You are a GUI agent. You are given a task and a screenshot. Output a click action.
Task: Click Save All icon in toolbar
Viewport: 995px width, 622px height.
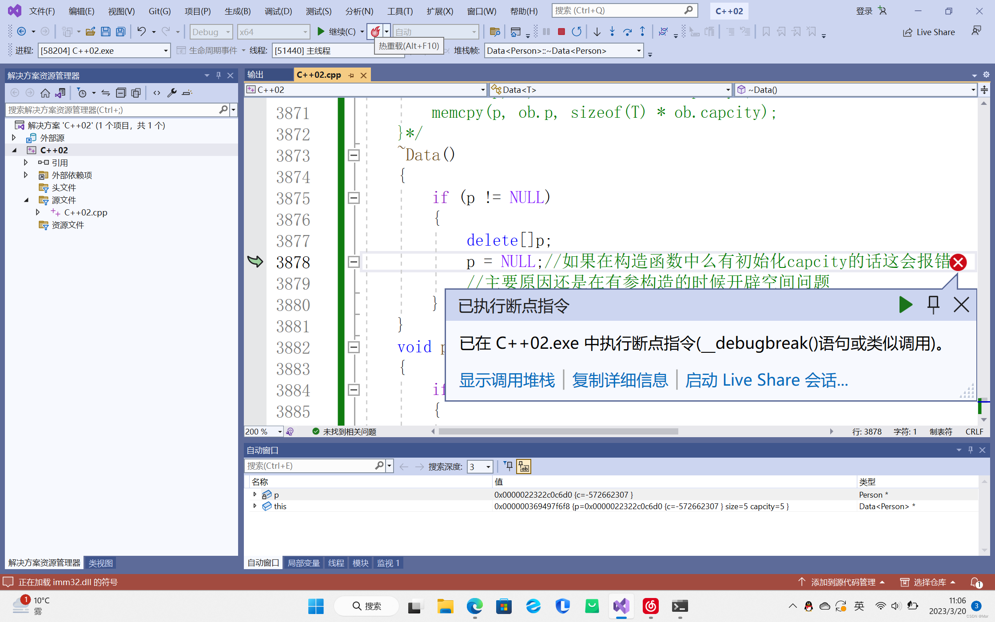coord(120,32)
